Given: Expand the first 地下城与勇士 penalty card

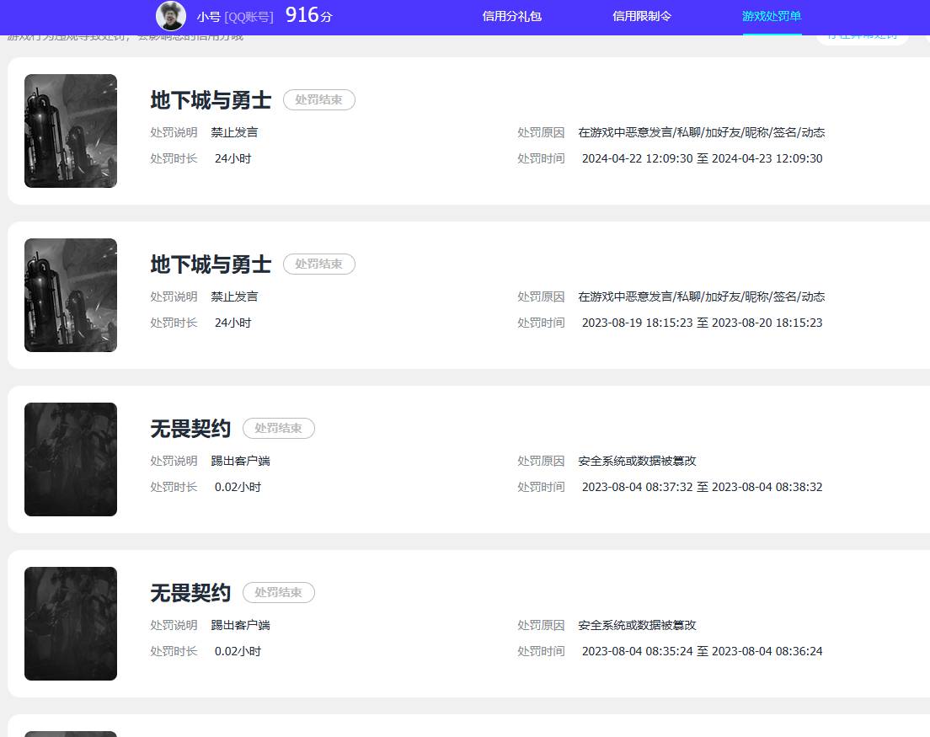Looking at the screenshot, I should pos(463,131).
